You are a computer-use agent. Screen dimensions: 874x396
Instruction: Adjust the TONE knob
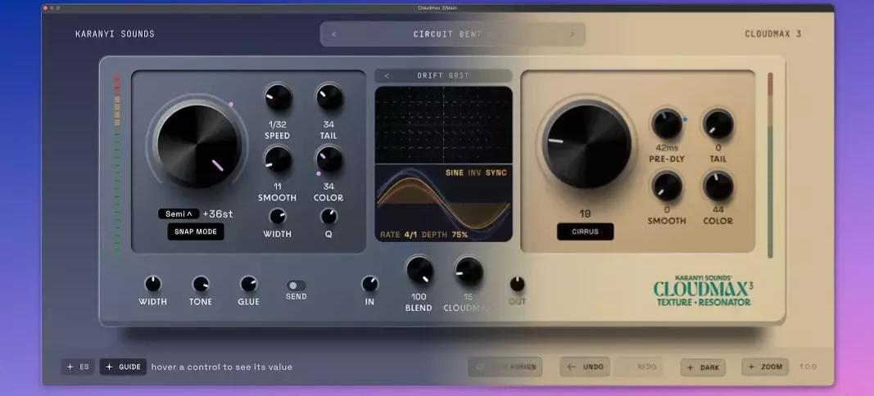pyautogui.click(x=201, y=284)
